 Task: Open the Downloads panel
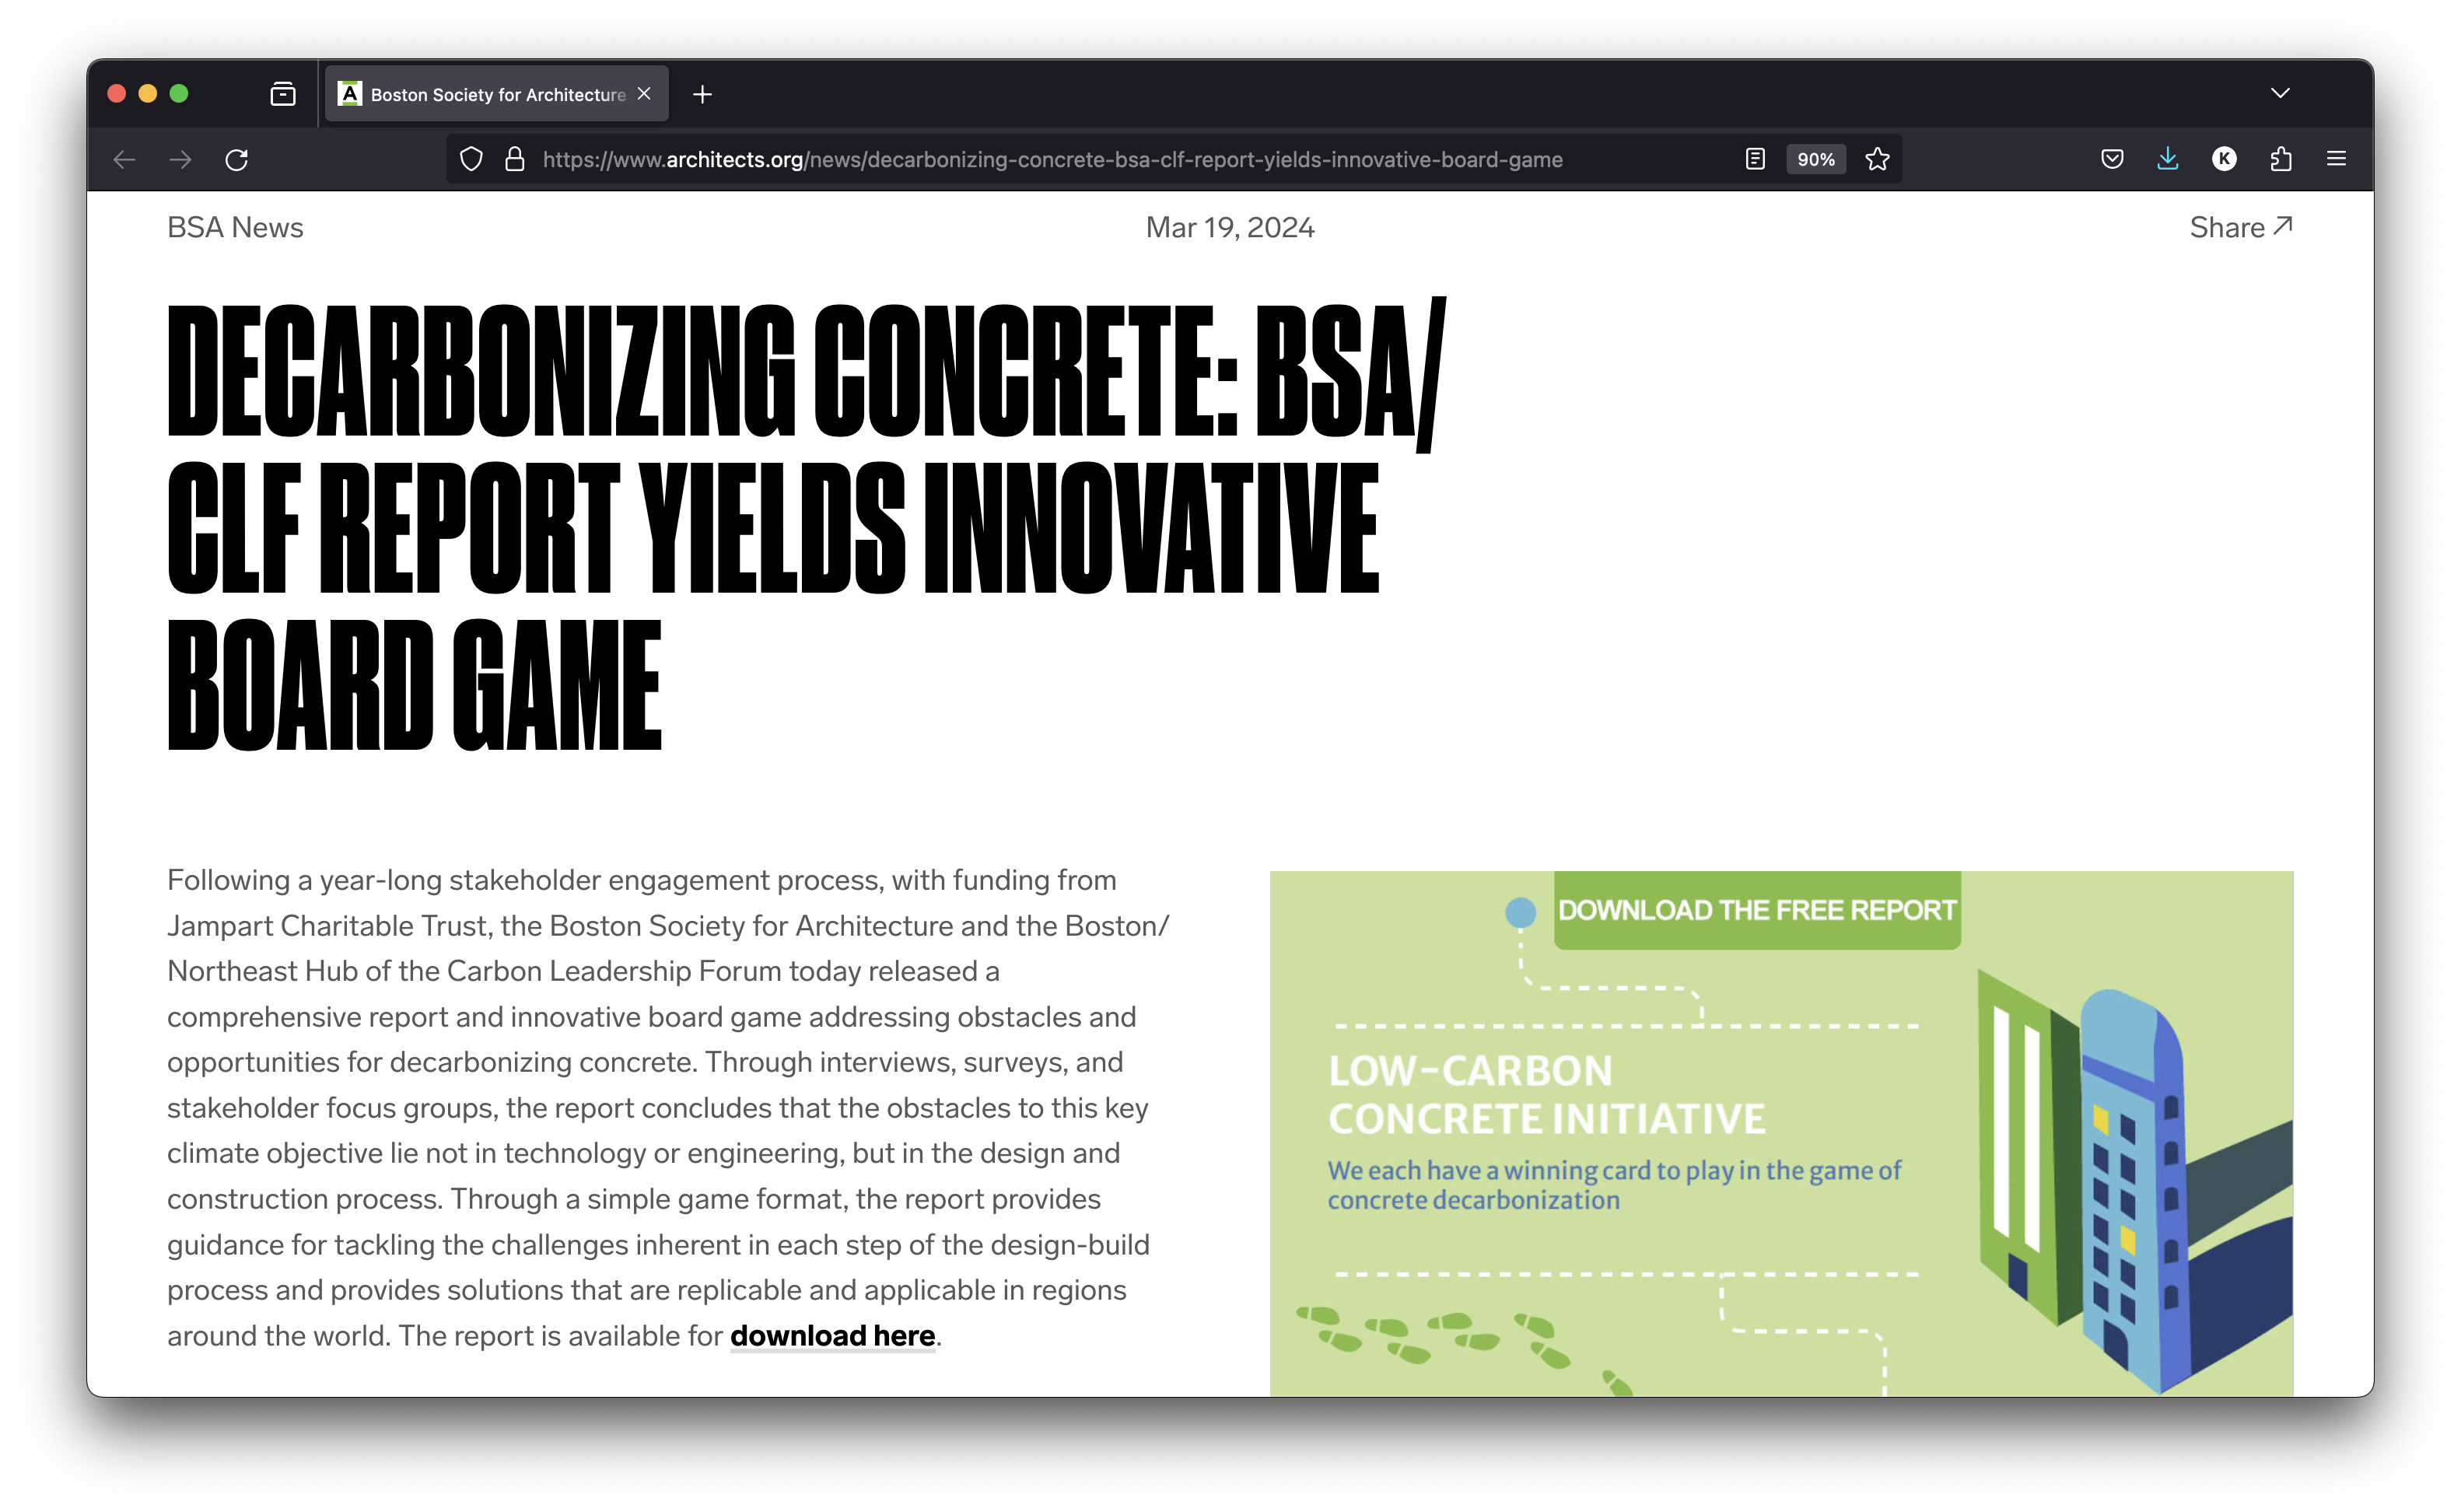click(2168, 160)
